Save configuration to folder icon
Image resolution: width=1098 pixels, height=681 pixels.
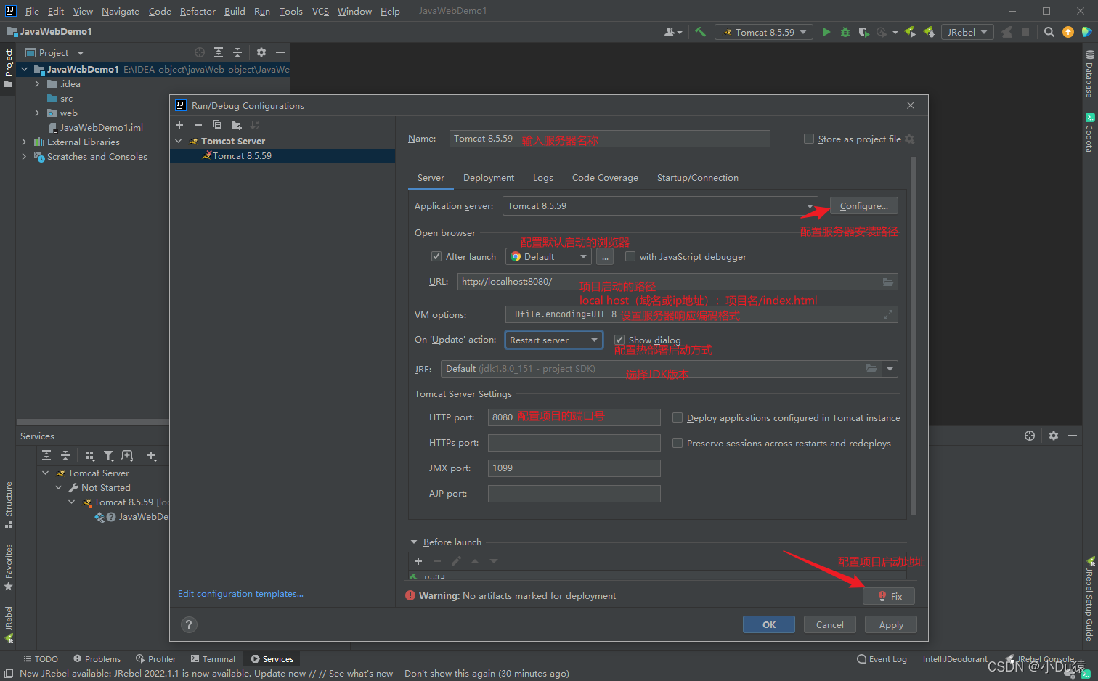click(236, 125)
